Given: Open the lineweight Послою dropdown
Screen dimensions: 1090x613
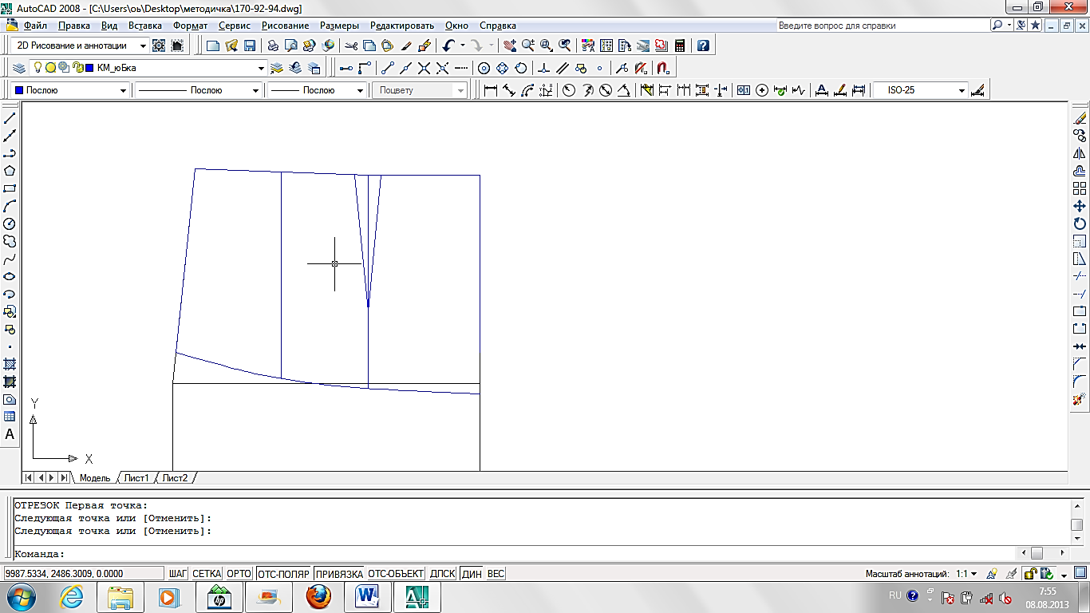Looking at the screenshot, I should [361, 90].
